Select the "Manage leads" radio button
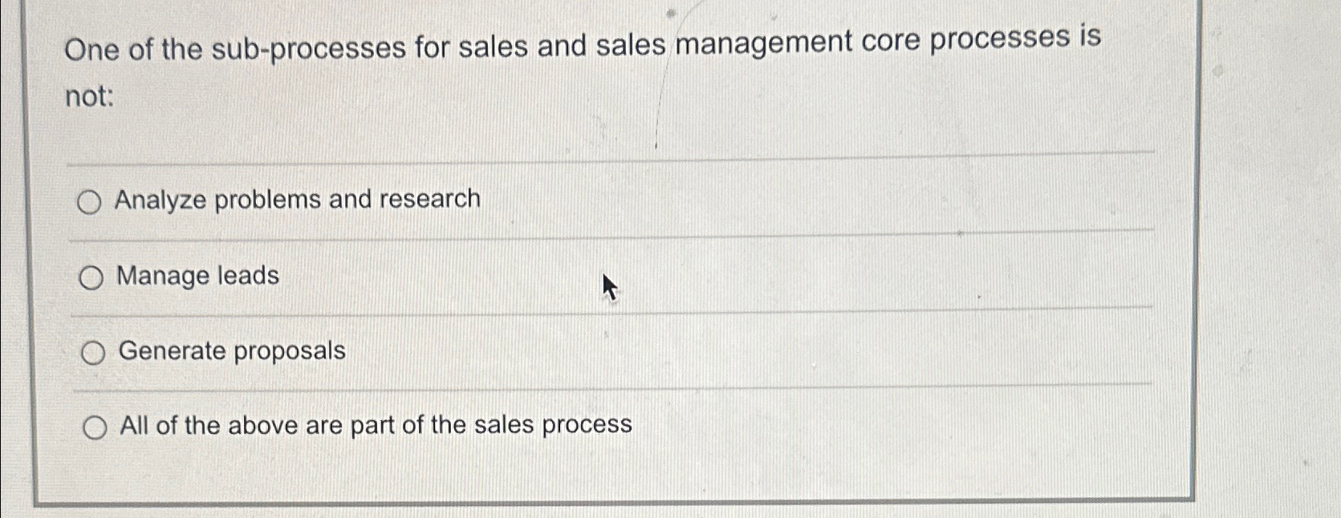 (92, 277)
